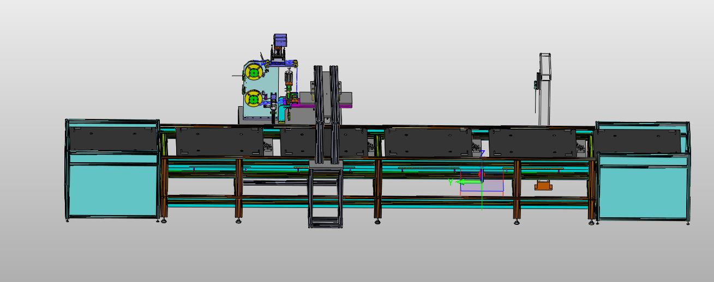Select the blue motor atop the labeling head
Image resolution: width=714 pixels, height=282 pixels.
click(x=280, y=41)
